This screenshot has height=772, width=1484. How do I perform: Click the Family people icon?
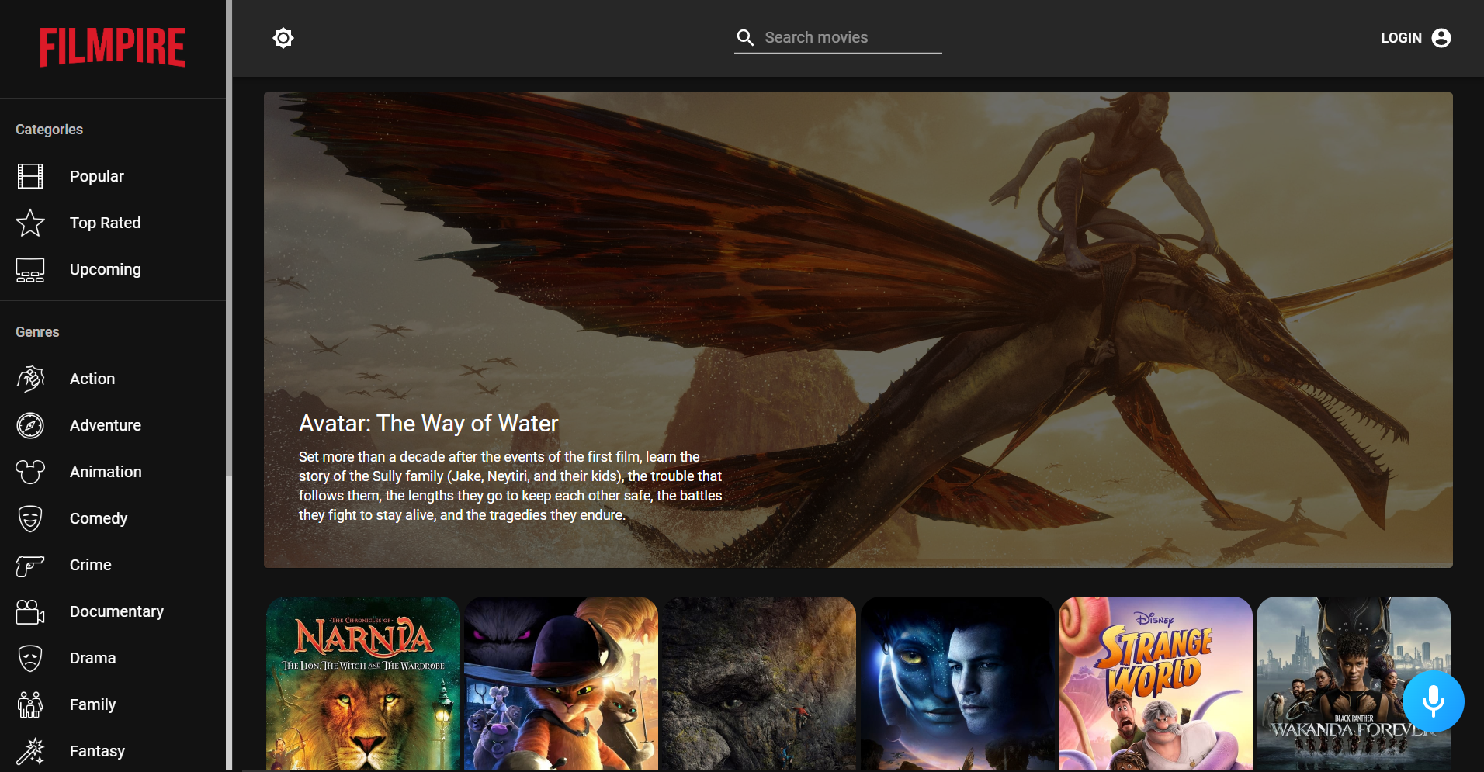(x=30, y=704)
